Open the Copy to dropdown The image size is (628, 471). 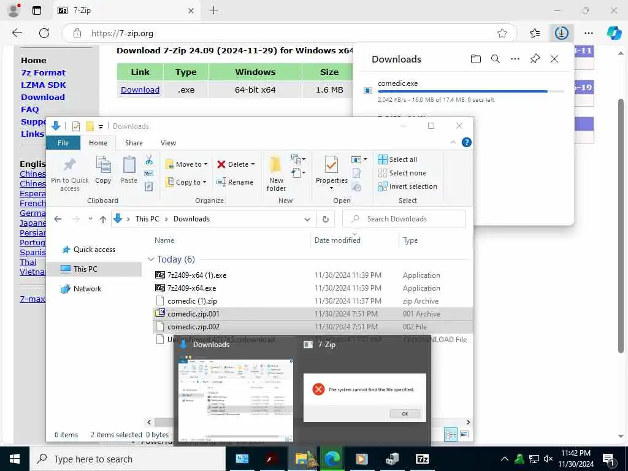(x=186, y=182)
